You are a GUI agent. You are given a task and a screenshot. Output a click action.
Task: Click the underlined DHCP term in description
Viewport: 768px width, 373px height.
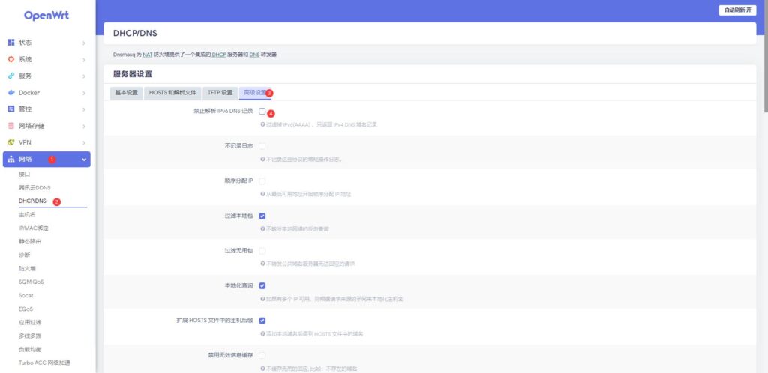(x=219, y=55)
